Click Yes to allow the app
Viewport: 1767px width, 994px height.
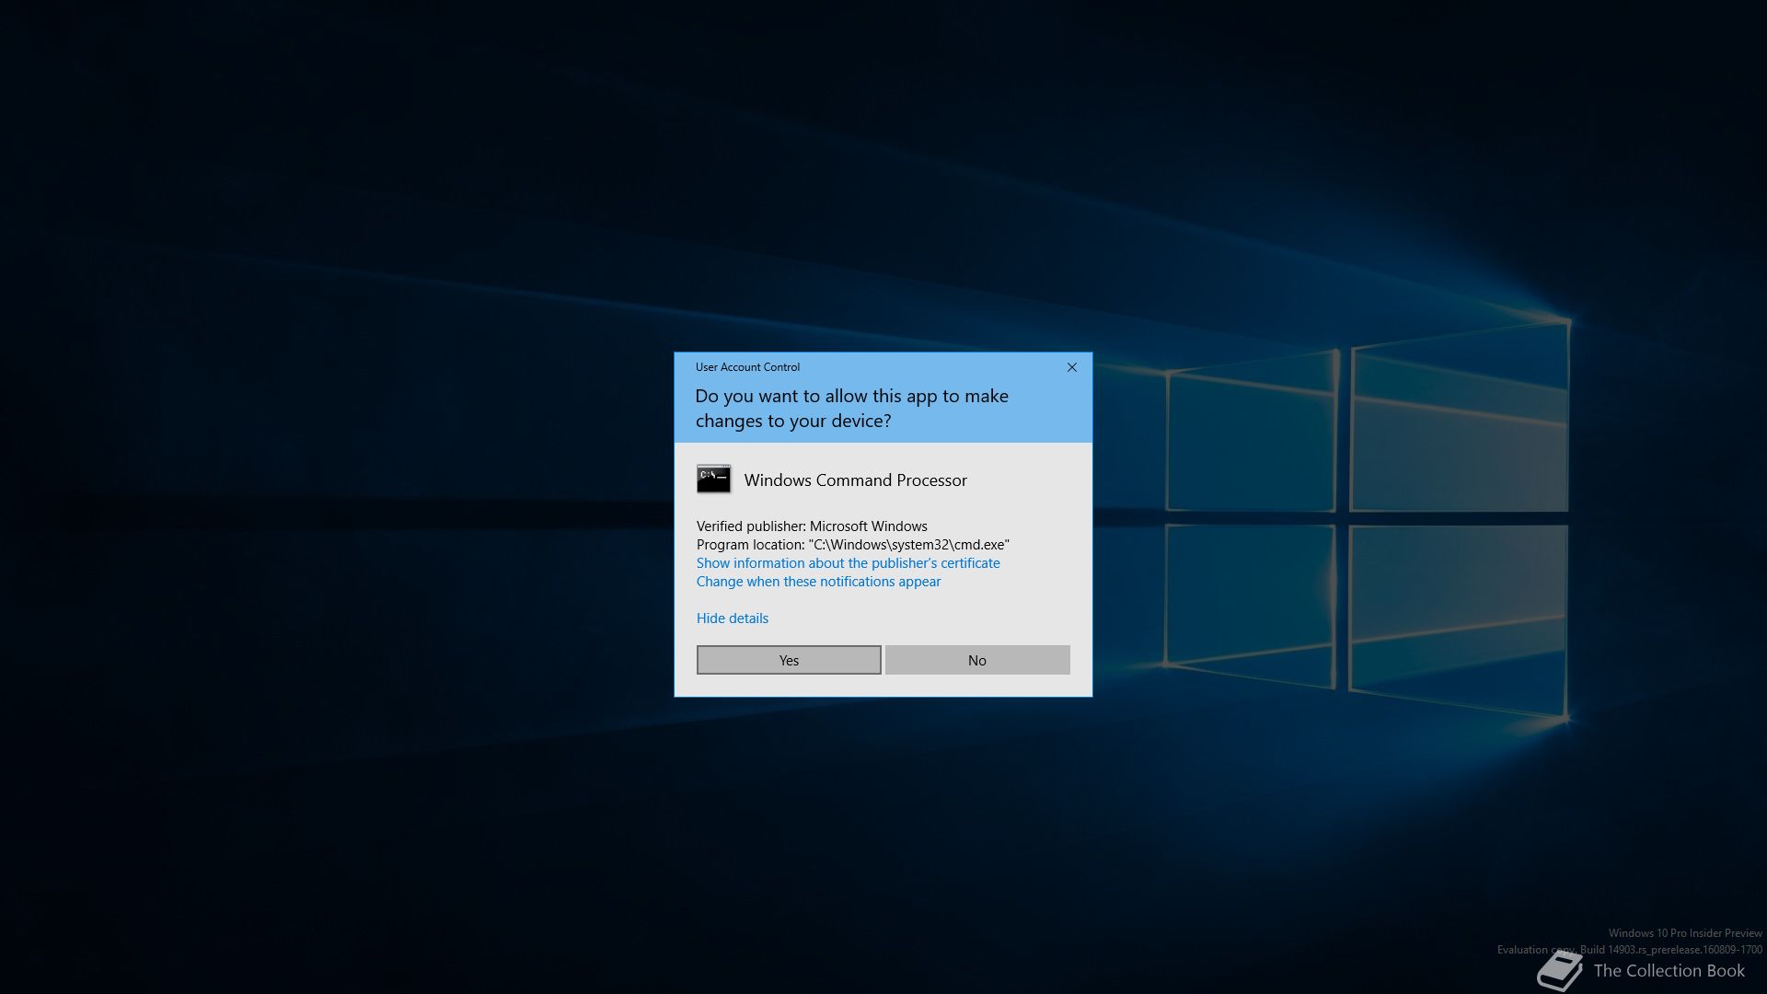click(x=789, y=660)
